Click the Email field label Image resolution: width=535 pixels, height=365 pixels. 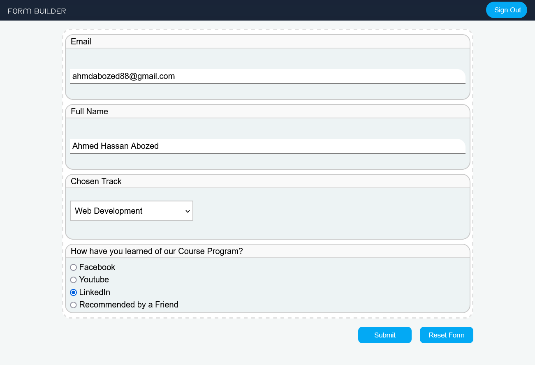pos(81,42)
